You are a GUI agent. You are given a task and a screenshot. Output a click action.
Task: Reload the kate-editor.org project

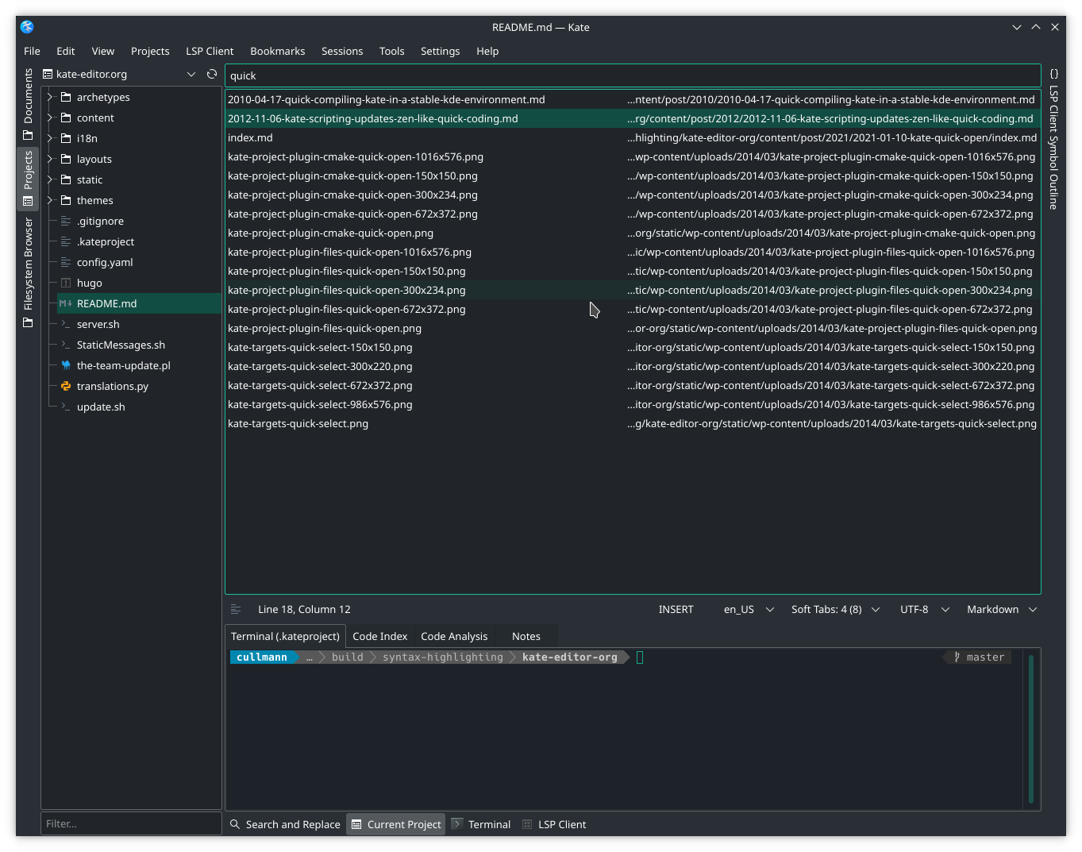click(x=212, y=74)
